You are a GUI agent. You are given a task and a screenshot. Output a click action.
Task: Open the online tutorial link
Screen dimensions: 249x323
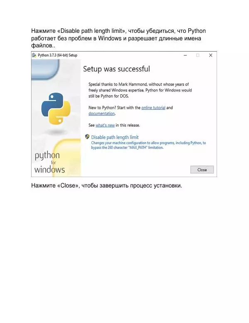(153, 108)
